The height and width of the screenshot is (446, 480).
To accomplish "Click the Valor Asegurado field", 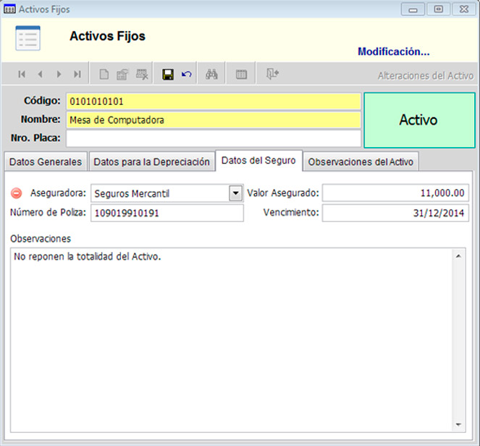I will (x=395, y=193).
